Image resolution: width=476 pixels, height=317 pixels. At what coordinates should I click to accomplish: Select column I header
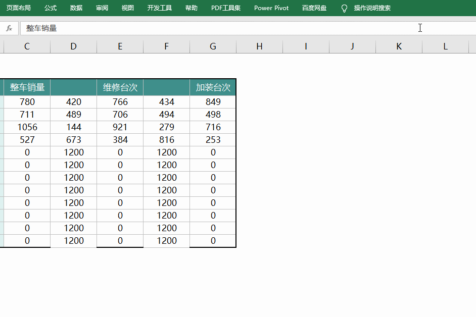(306, 46)
